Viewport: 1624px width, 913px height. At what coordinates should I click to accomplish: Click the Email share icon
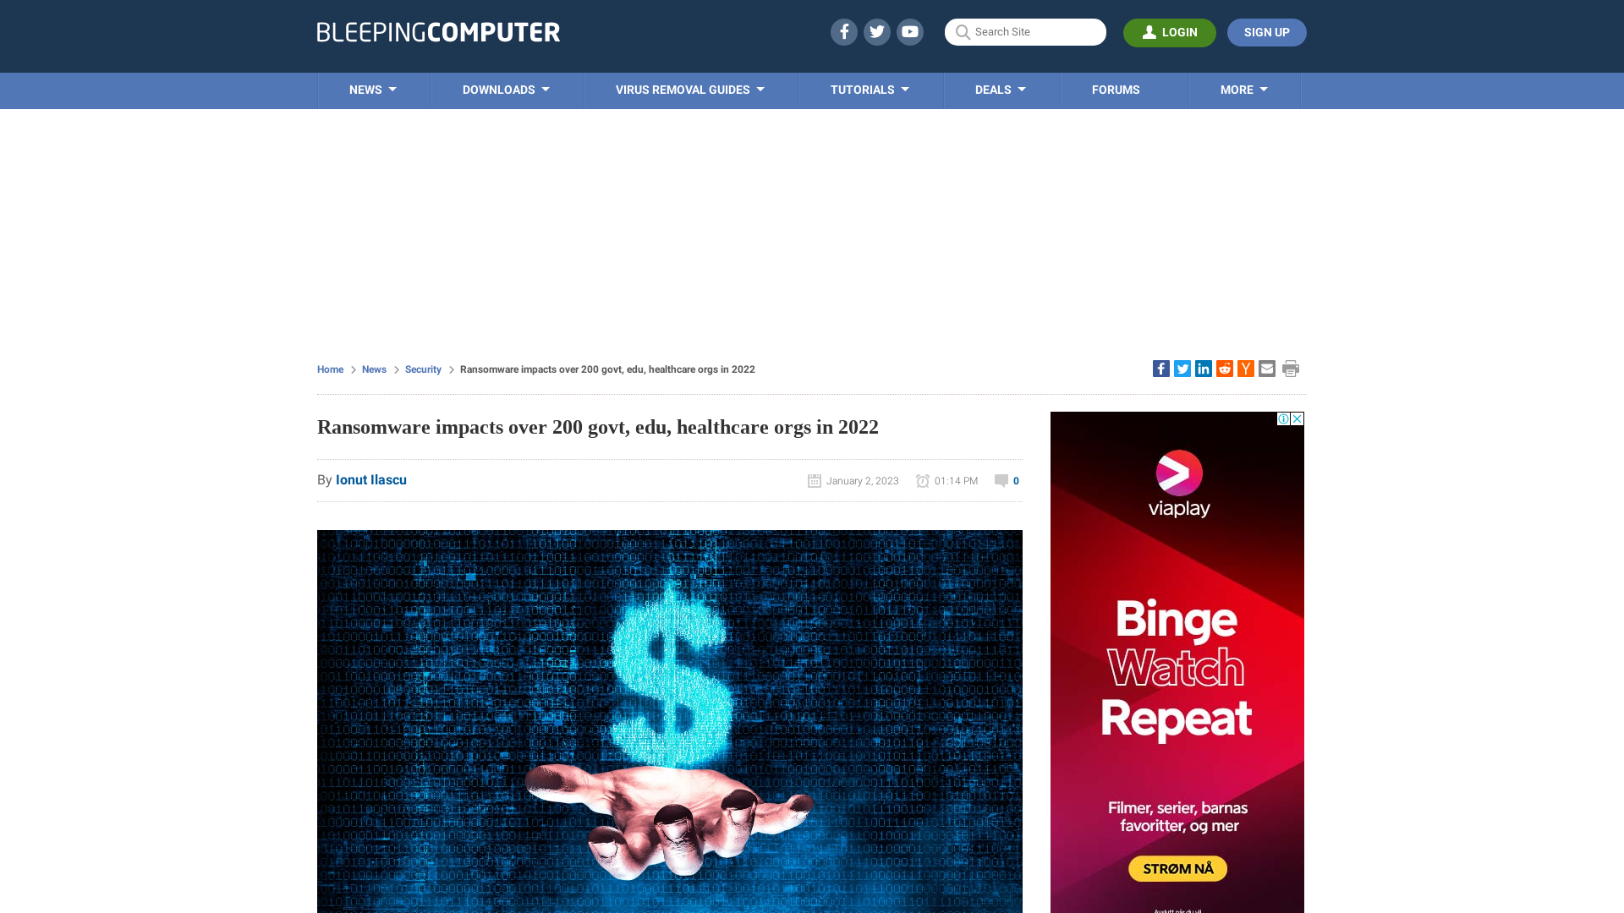1266,368
